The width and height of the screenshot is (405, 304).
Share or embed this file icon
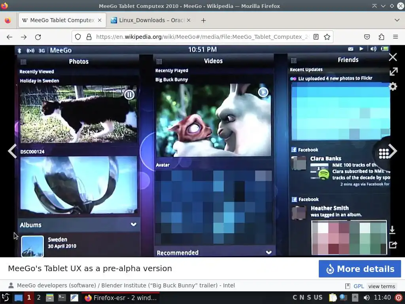pyautogui.click(x=393, y=245)
